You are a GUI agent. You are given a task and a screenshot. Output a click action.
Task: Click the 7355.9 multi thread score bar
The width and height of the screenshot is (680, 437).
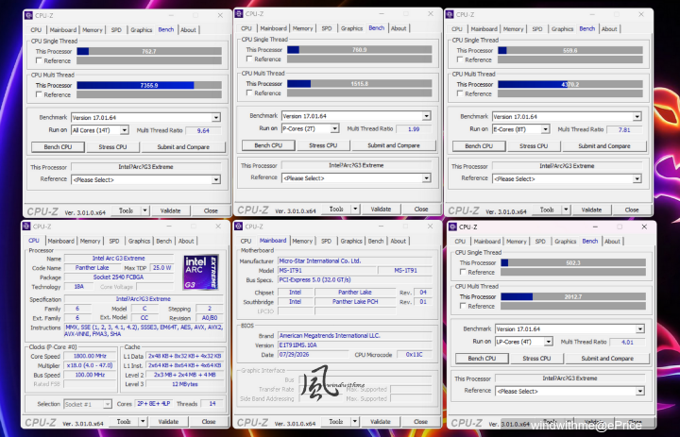(x=149, y=85)
